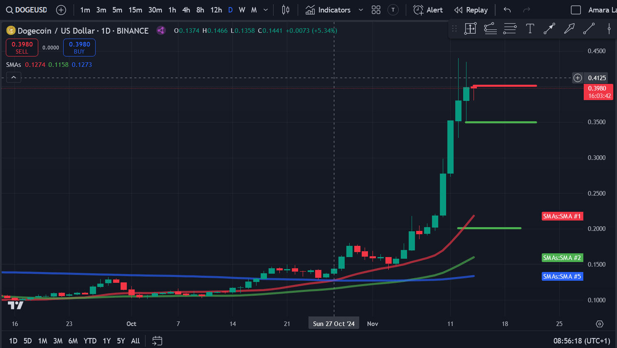This screenshot has height=348, width=617.
Task: Select the daily D interval
Action: [230, 10]
